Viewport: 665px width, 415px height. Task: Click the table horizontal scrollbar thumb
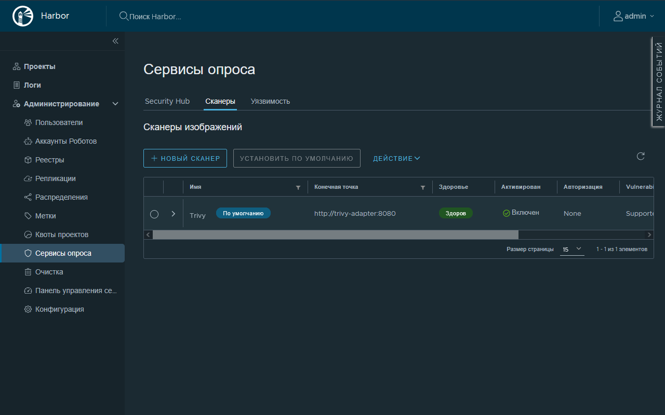pyautogui.click(x=335, y=235)
